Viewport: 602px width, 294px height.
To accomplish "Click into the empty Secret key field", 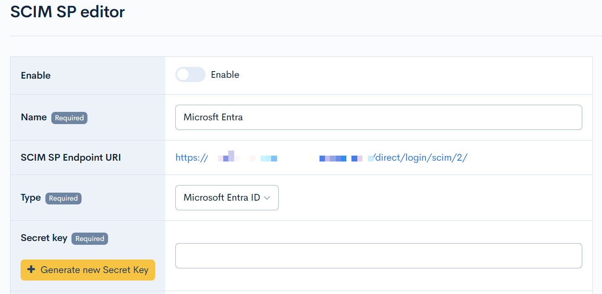I will coord(378,256).
